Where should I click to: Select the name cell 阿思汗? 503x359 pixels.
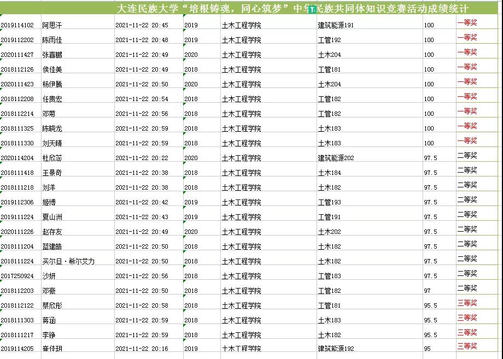tap(52, 25)
